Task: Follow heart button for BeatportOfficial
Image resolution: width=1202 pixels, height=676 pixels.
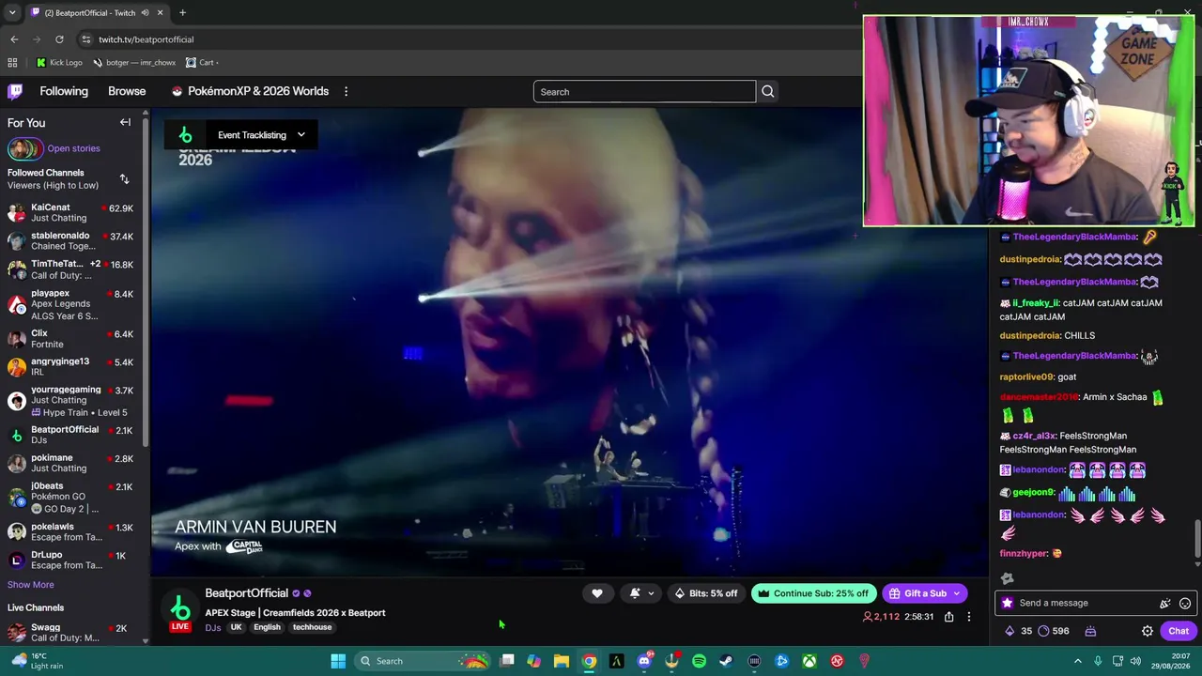Action: (x=596, y=593)
